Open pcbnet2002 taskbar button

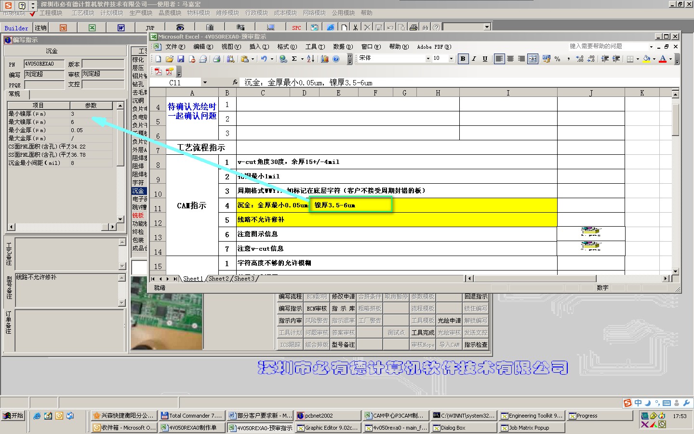point(328,415)
